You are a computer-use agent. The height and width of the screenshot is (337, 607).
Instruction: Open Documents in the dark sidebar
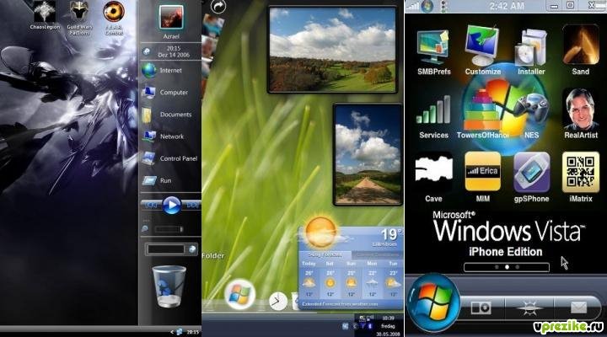pos(166,115)
